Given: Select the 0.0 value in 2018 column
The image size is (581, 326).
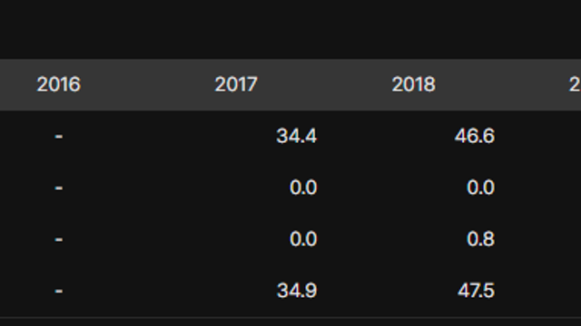Looking at the screenshot, I should (480, 187).
